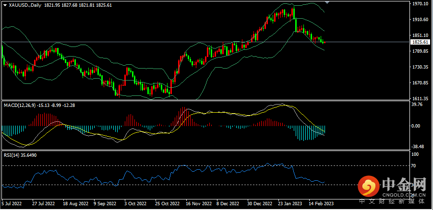
Task: Click the RSI(14) indicator label
Action: [12, 155]
